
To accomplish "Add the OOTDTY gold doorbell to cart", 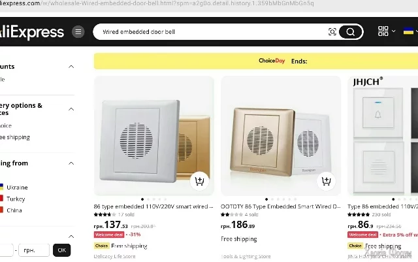I will click(326, 181).
